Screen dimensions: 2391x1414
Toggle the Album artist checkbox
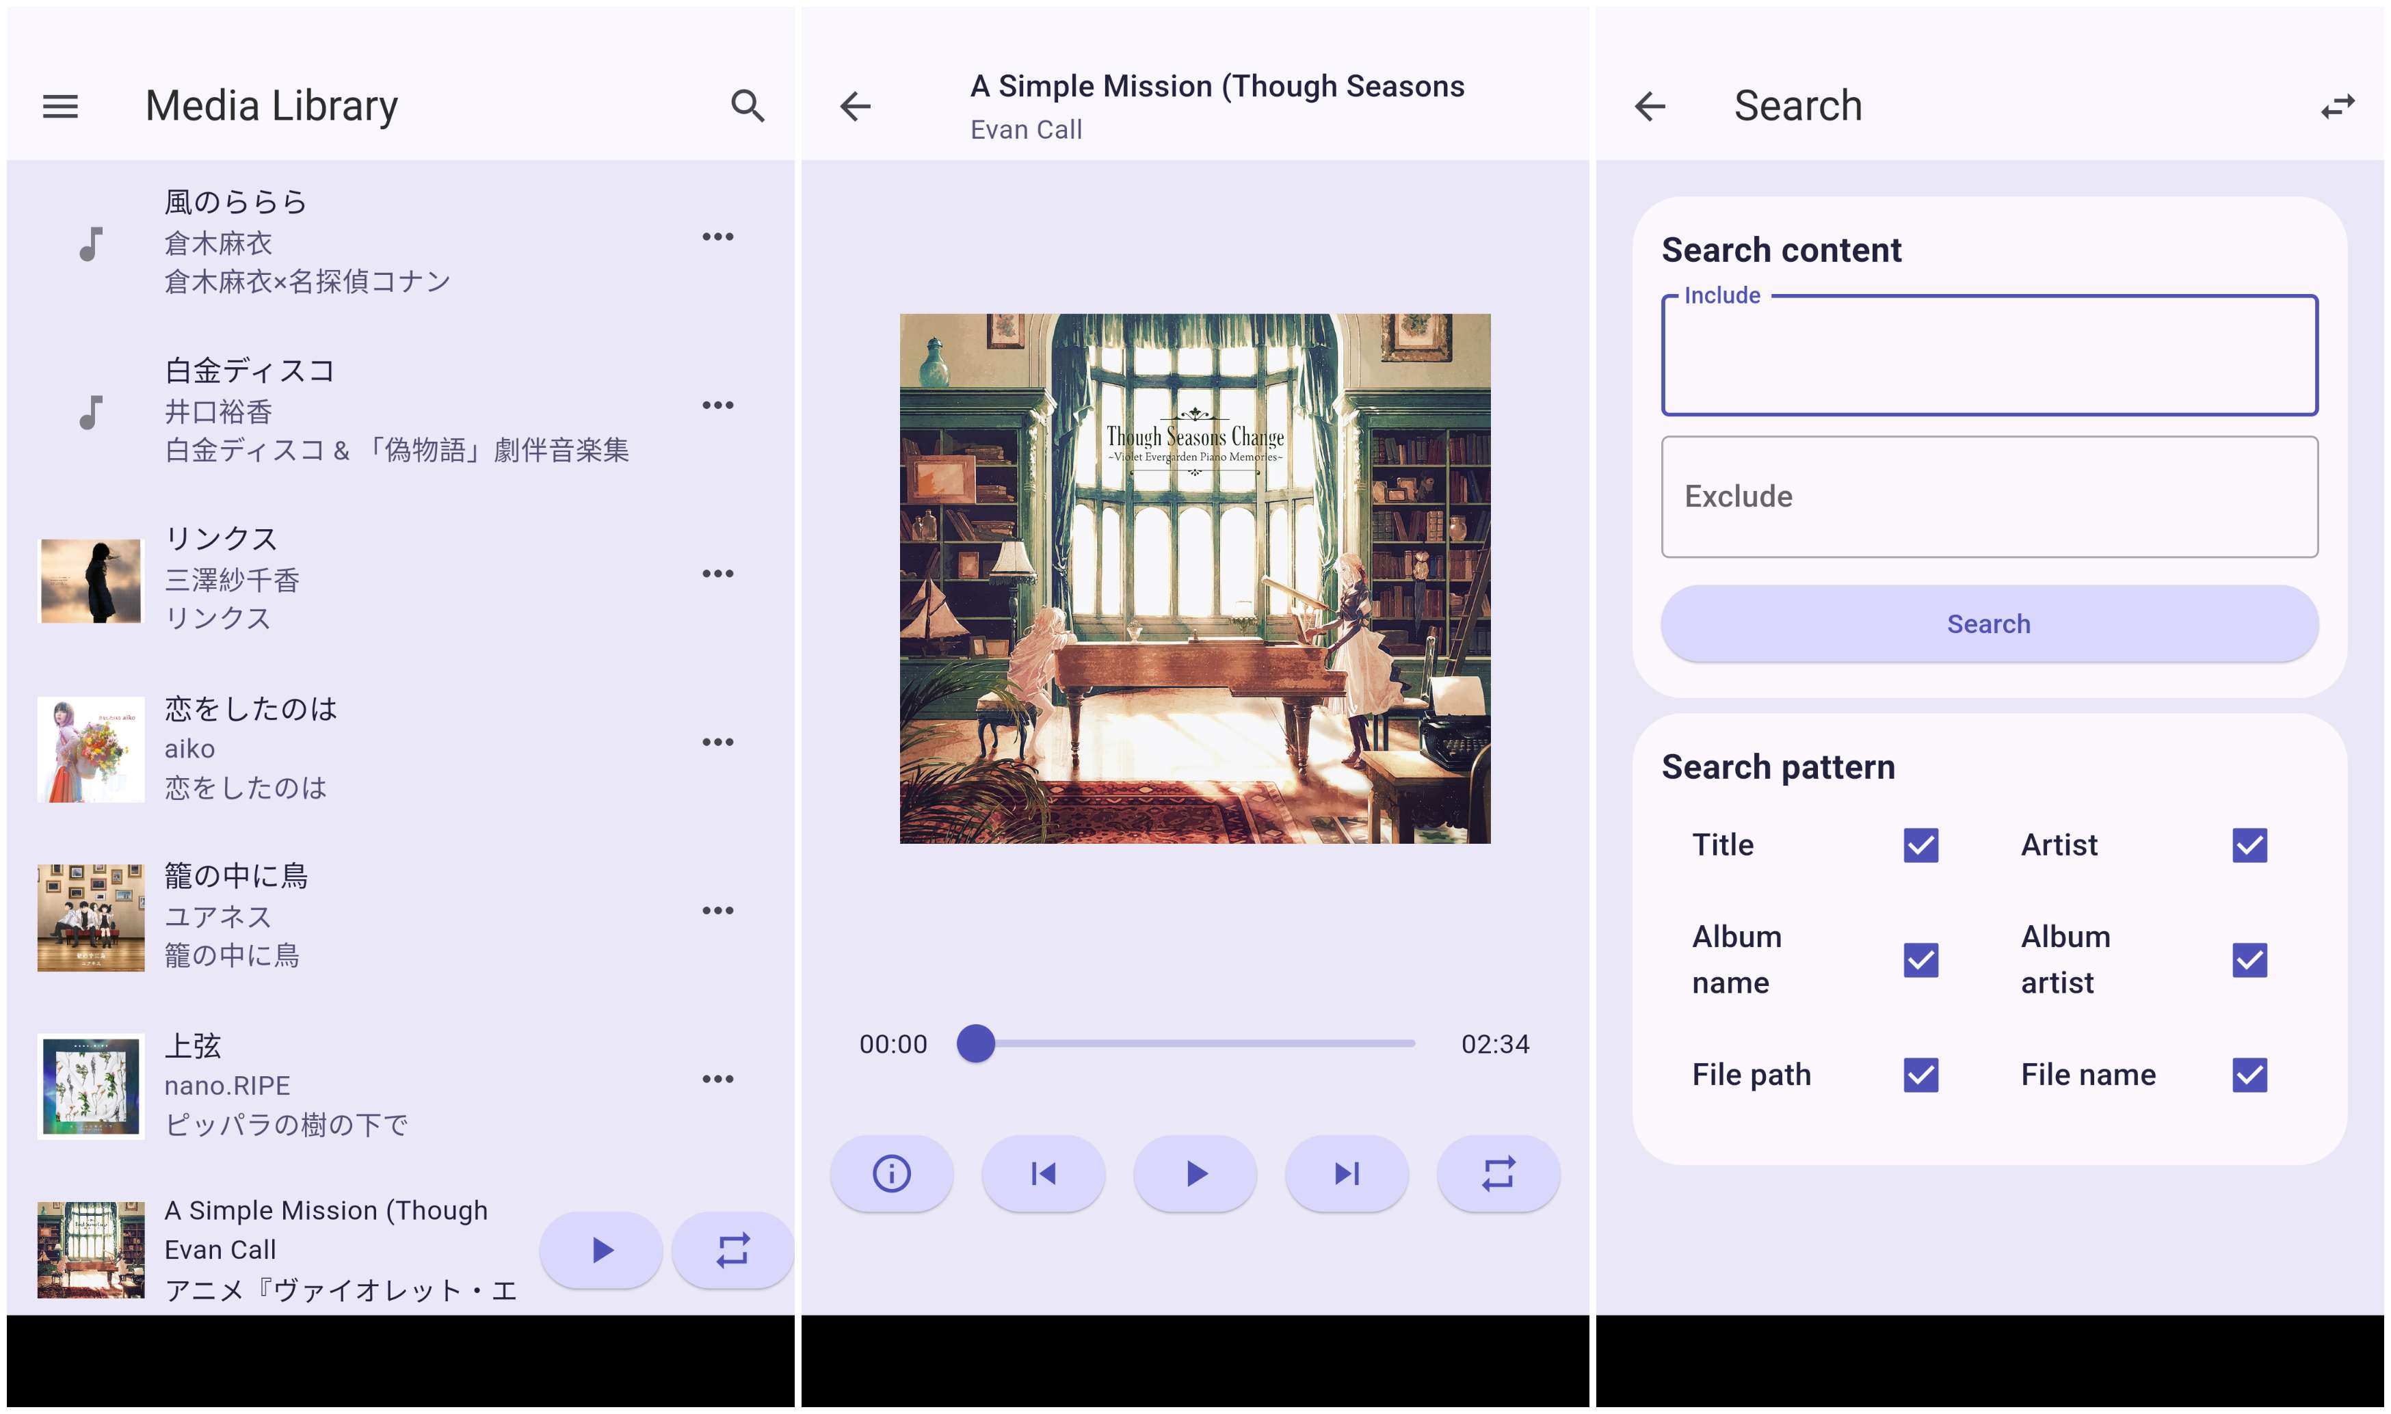point(2249,959)
